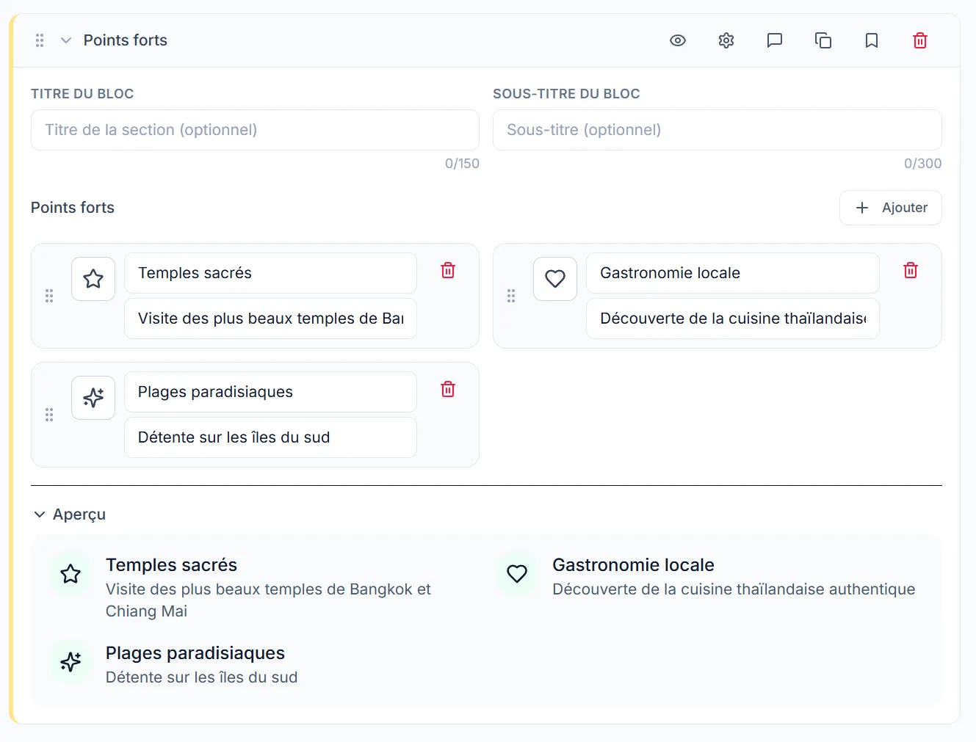The width and height of the screenshot is (976, 742).
Task: Delete the entire Points forts block
Action: (919, 40)
